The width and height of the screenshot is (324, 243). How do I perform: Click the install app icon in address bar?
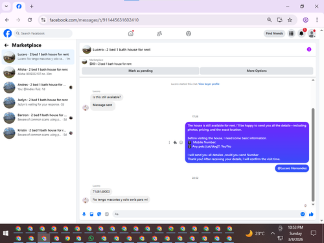tap(279, 20)
